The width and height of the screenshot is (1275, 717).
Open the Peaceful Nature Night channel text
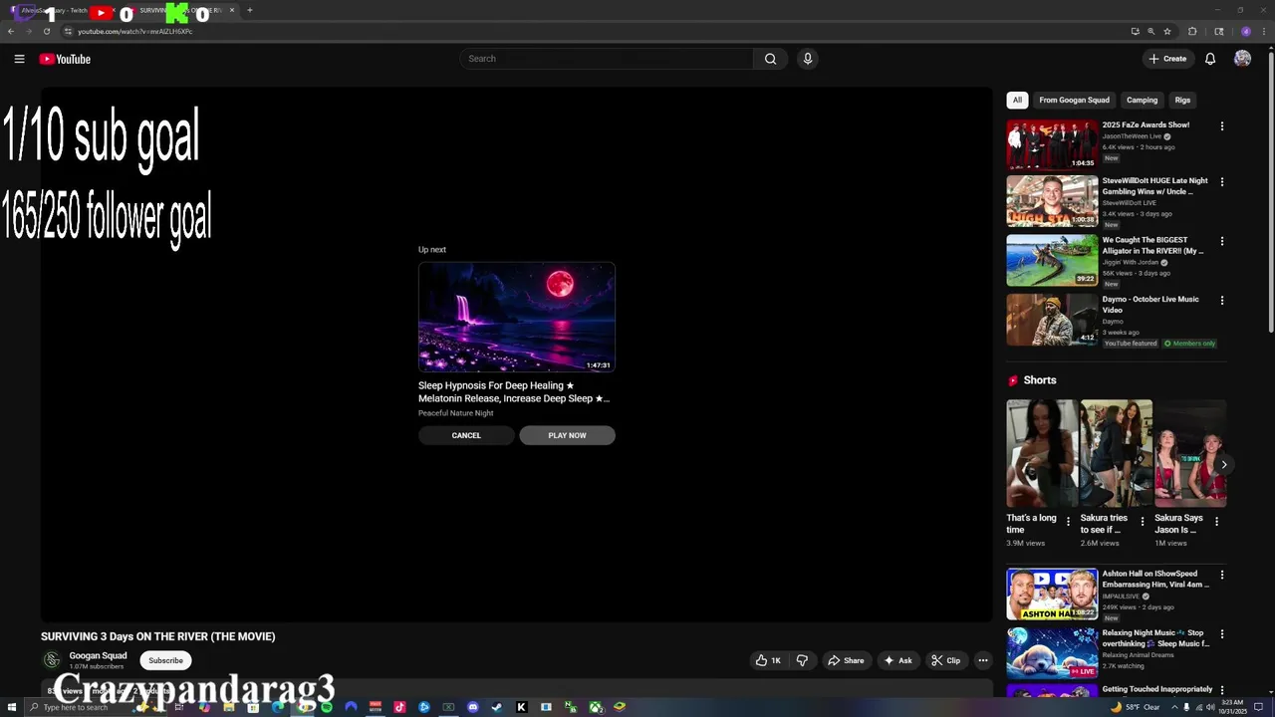pyautogui.click(x=455, y=413)
